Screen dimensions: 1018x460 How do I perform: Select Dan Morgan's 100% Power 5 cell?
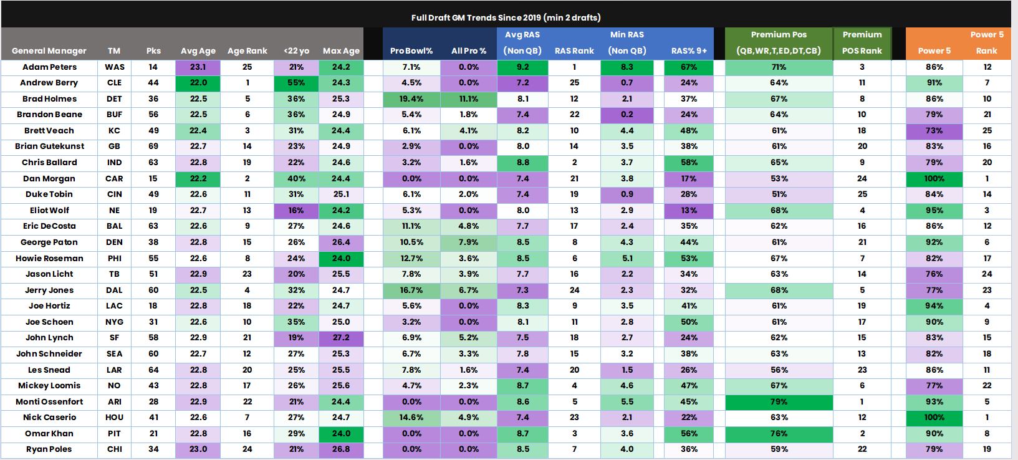(934, 179)
